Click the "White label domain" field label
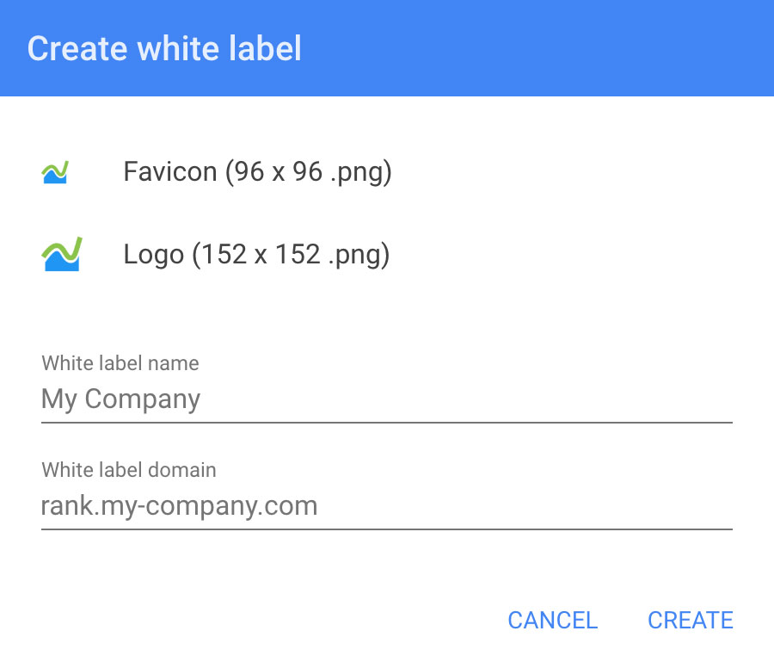 pyautogui.click(x=129, y=470)
